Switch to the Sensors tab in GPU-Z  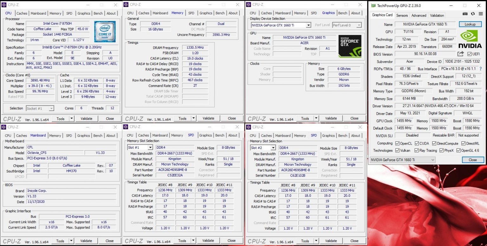click(402, 15)
